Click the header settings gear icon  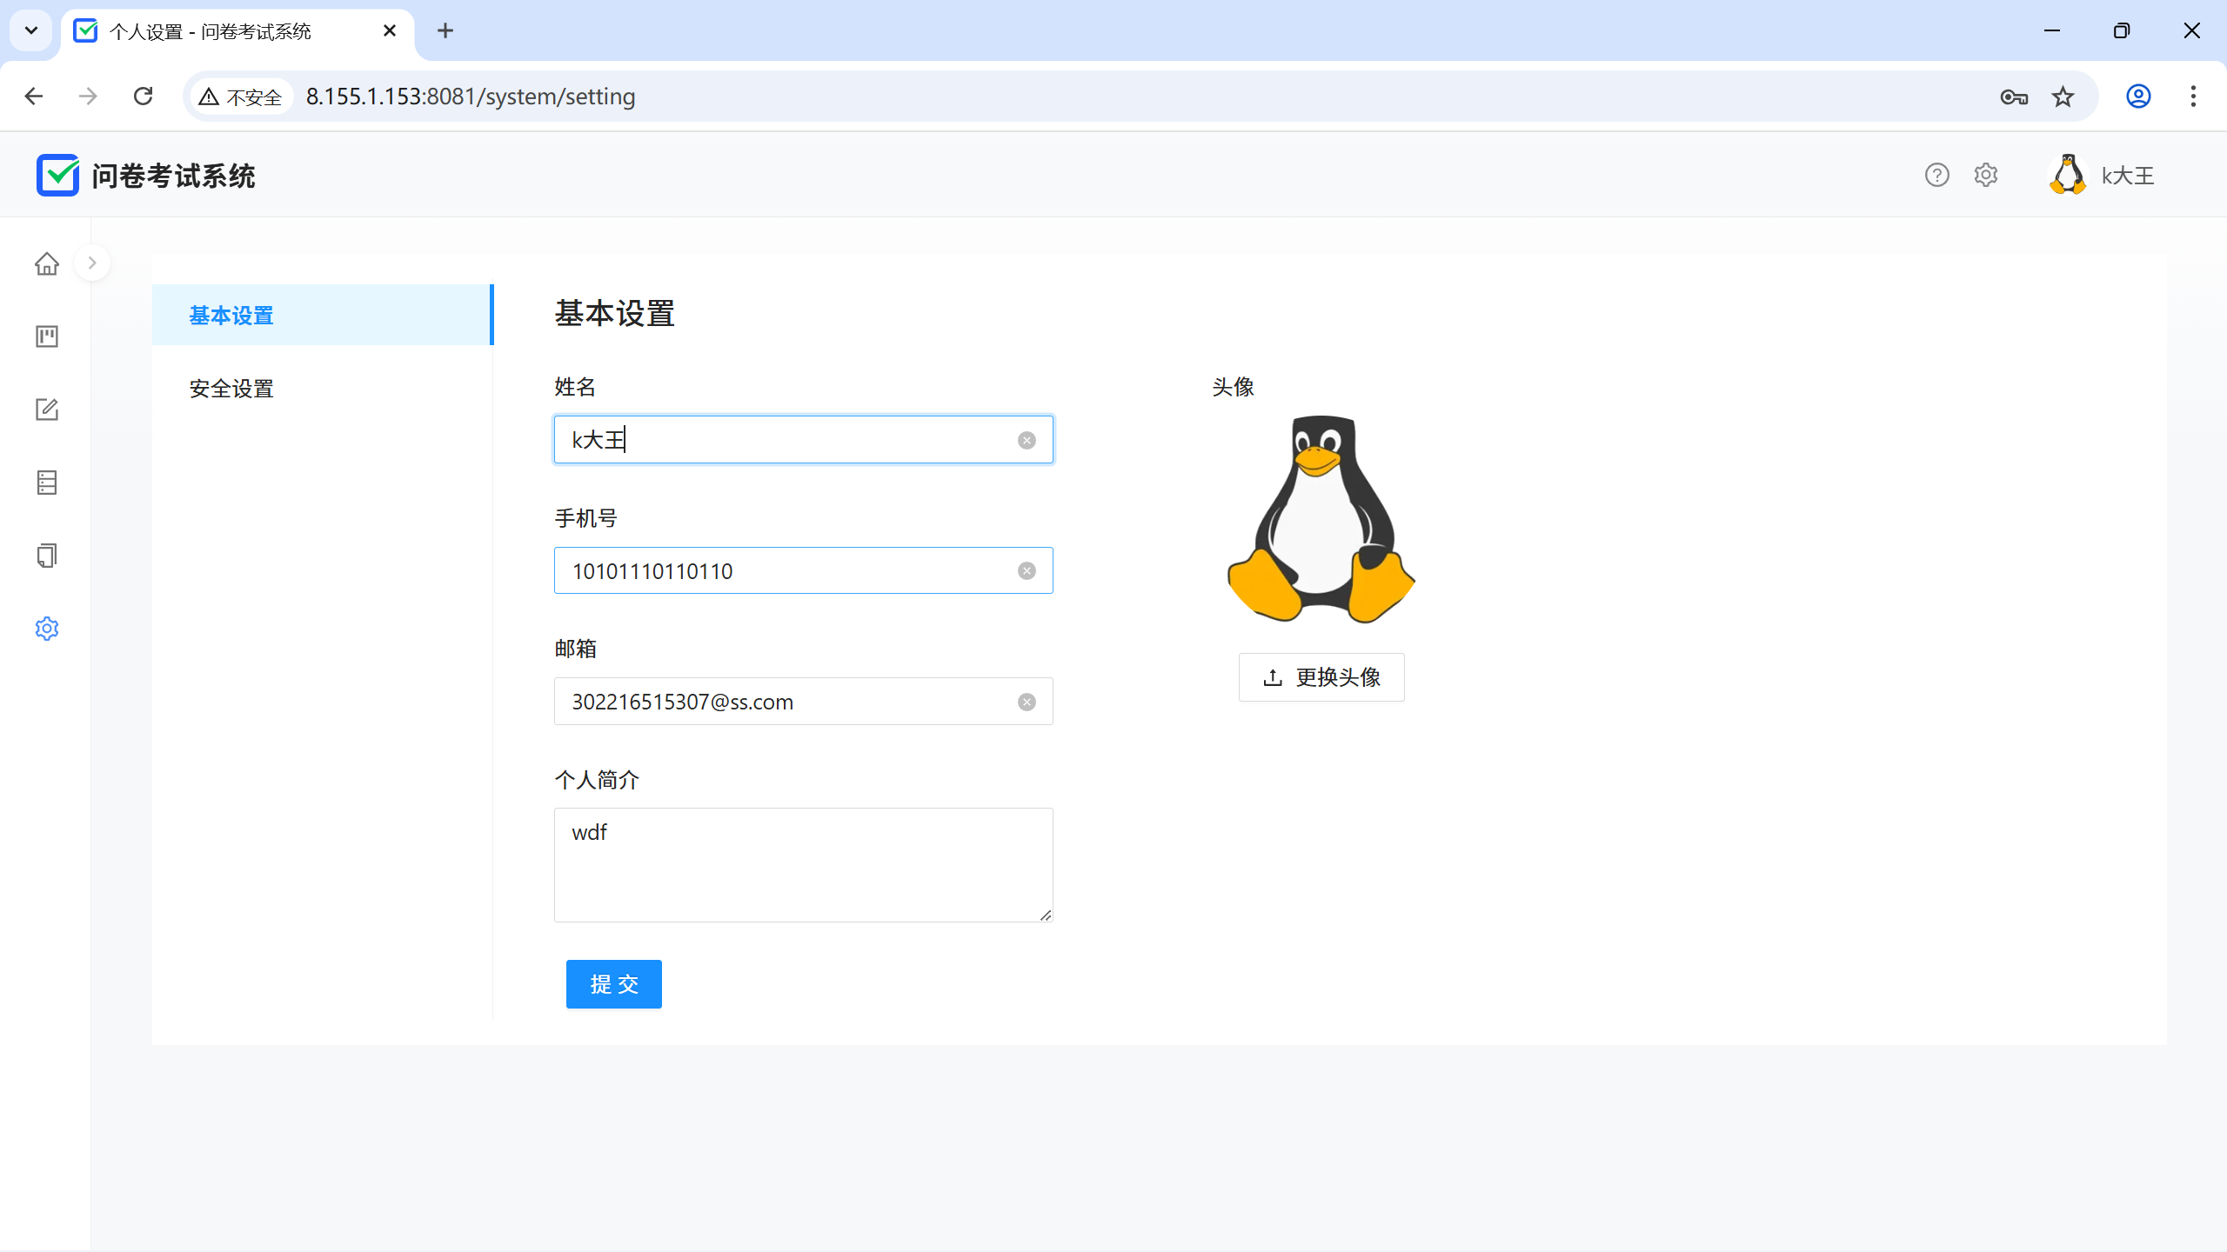point(1985,176)
